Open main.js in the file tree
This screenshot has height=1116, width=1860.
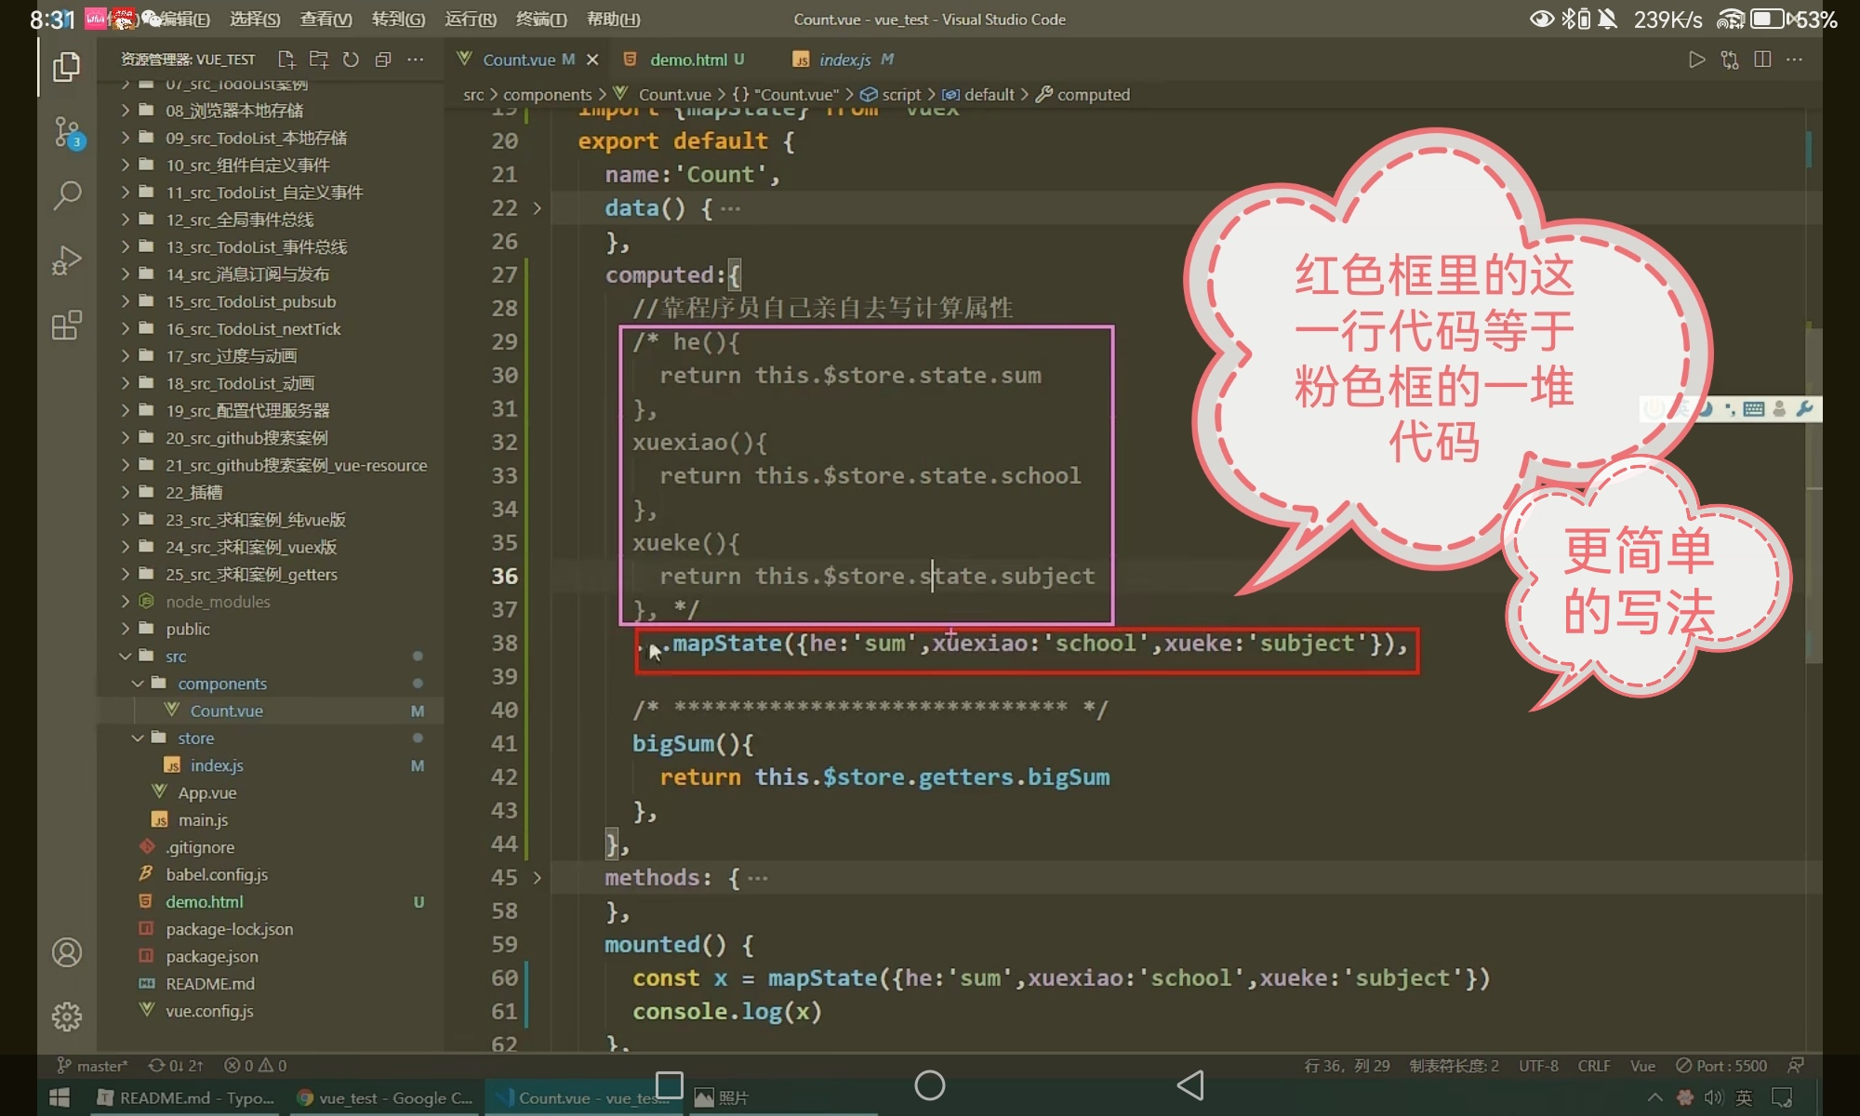coord(203,820)
